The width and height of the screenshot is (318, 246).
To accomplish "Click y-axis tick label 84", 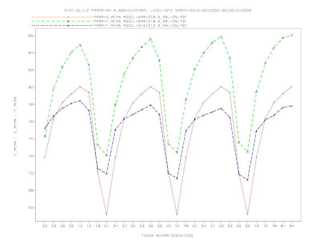I will (31, 53).
